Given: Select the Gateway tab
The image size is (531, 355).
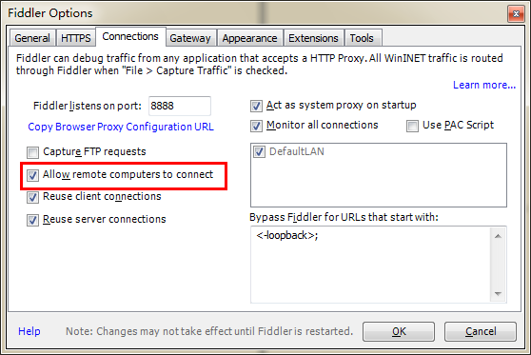Looking at the screenshot, I should click(190, 38).
